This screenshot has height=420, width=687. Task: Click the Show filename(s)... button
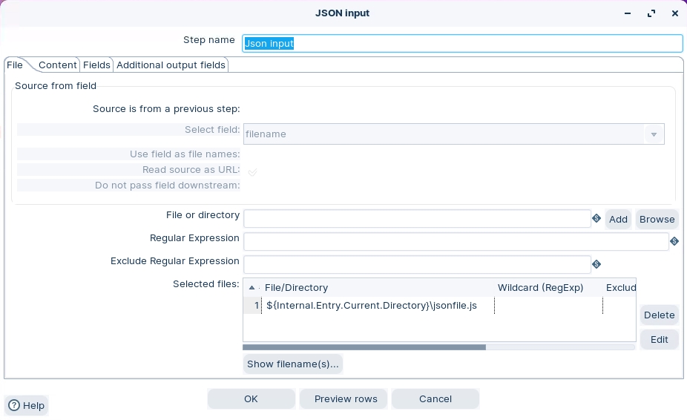(x=292, y=364)
